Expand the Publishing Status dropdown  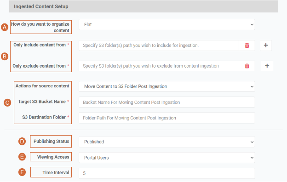167,142
